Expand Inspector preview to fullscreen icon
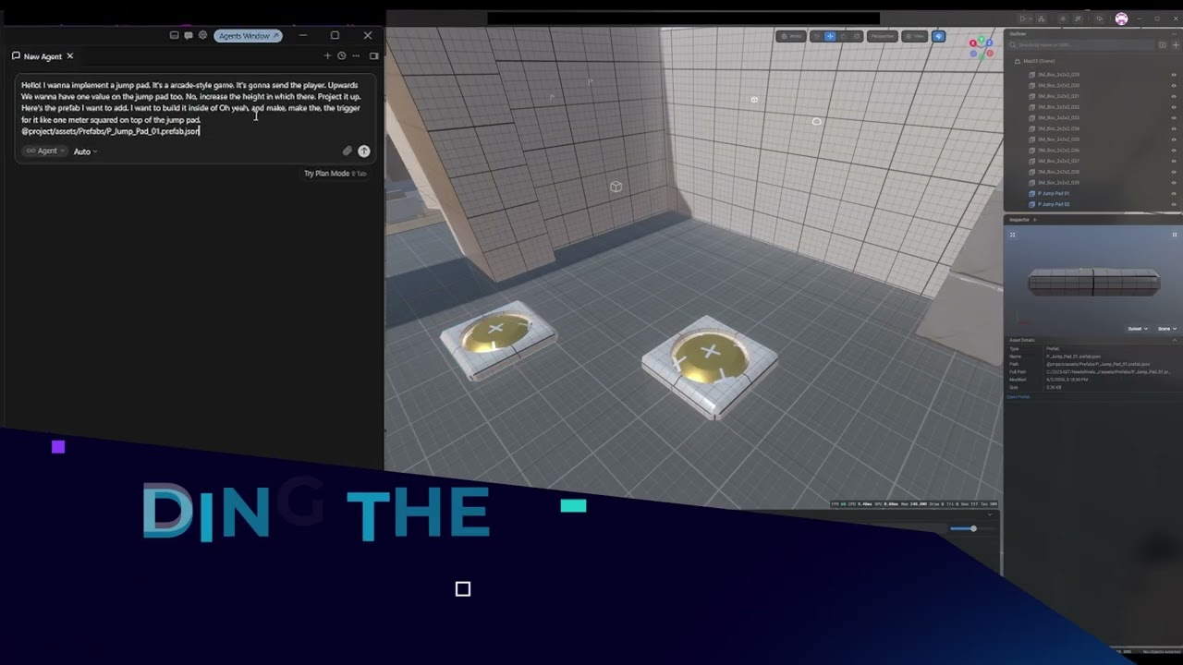This screenshot has width=1183, height=665. [x=1012, y=235]
